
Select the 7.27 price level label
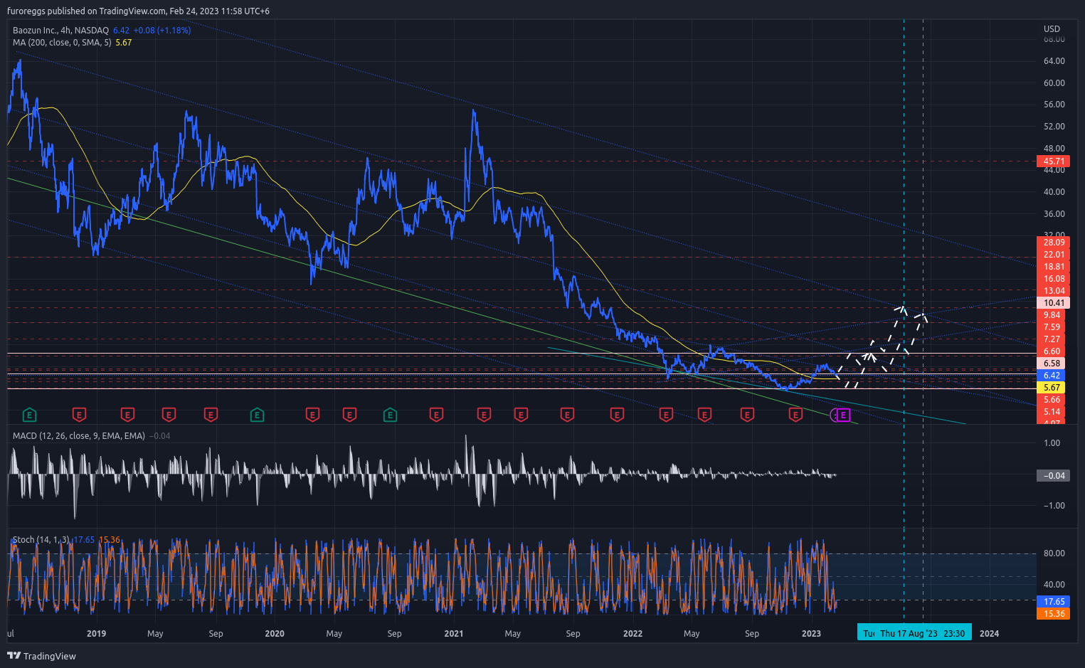(1053, 339)
